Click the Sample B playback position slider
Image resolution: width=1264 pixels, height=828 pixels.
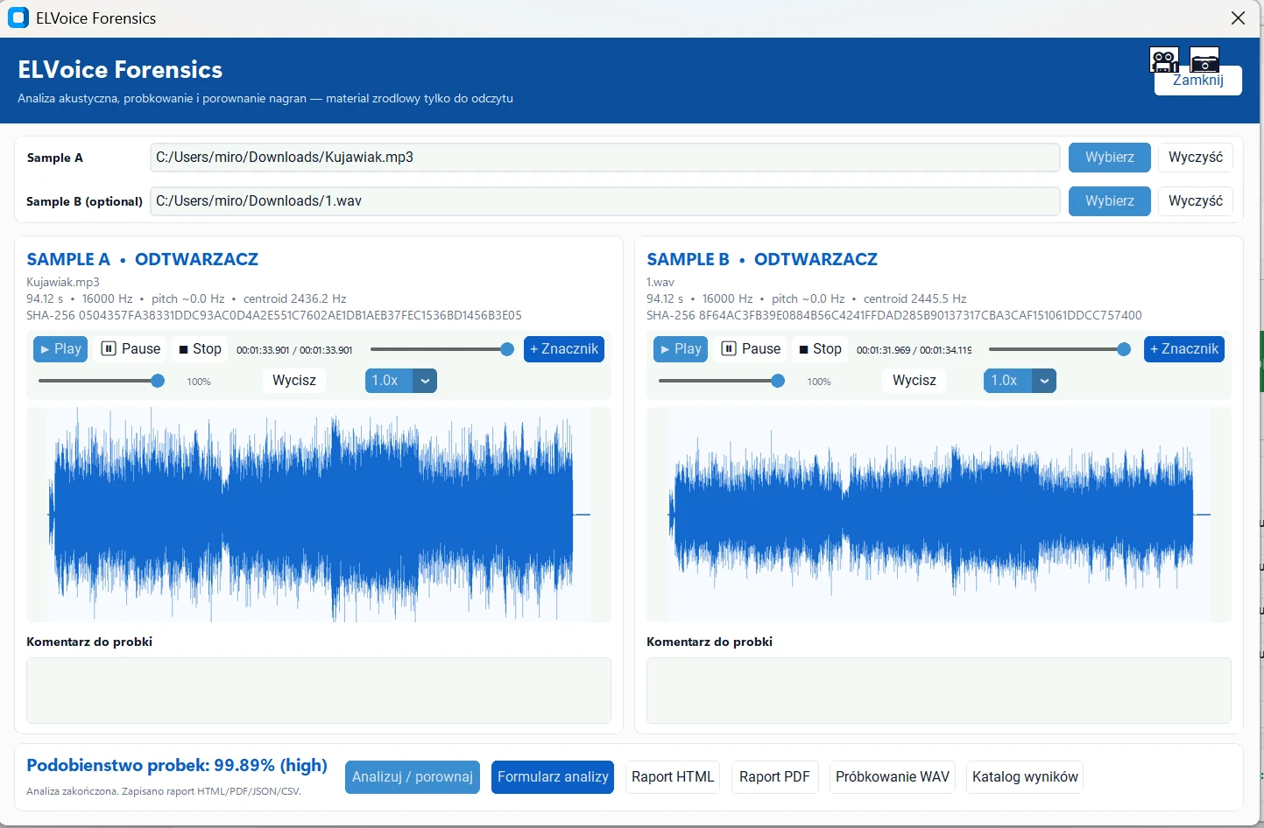pyautogui.click(x=1060, y=349)
